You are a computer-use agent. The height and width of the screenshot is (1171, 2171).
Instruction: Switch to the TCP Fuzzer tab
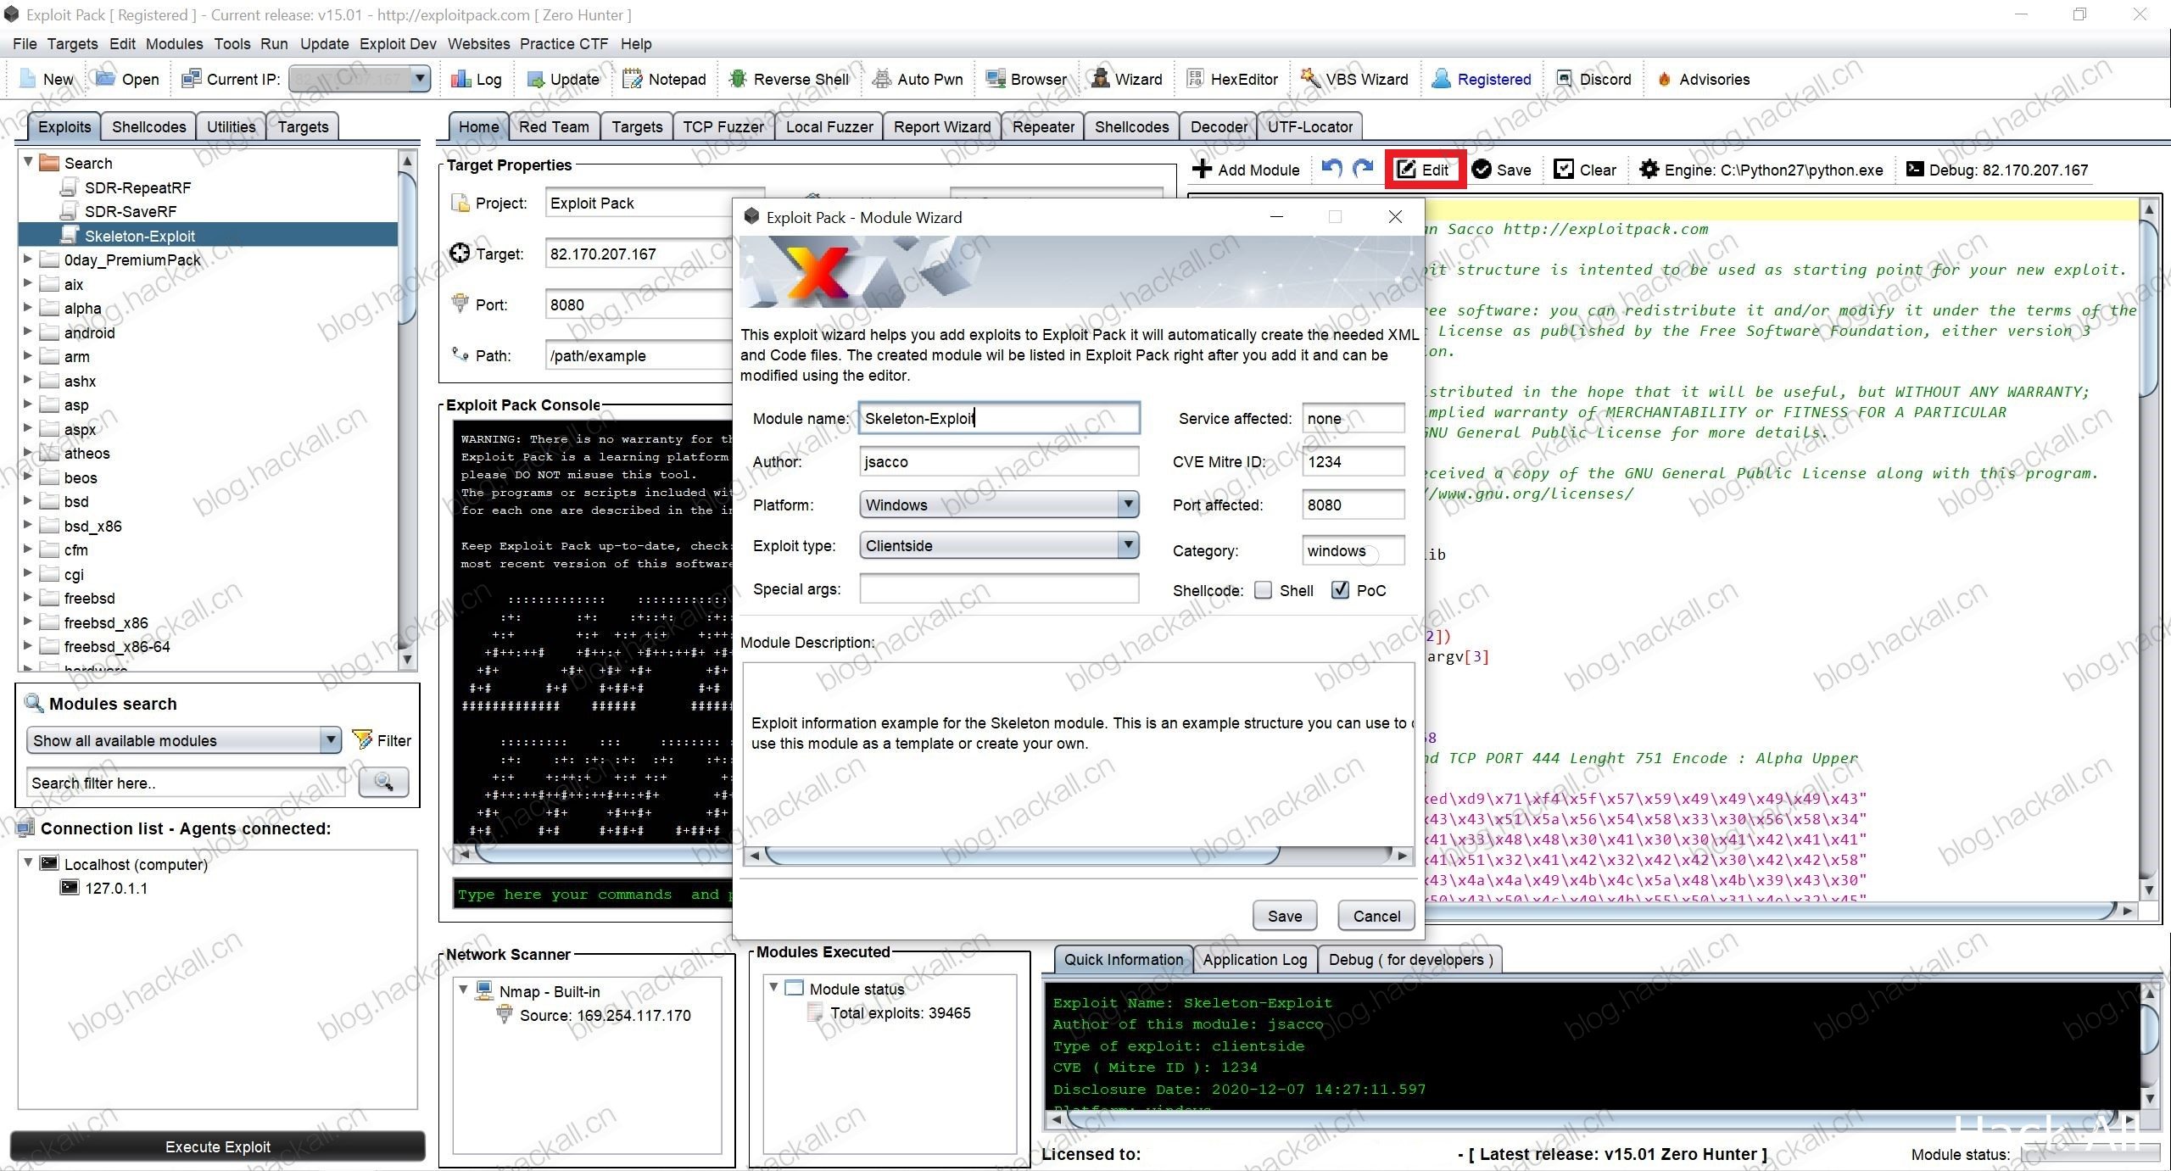pyautogui.click(x=723, y=126)
